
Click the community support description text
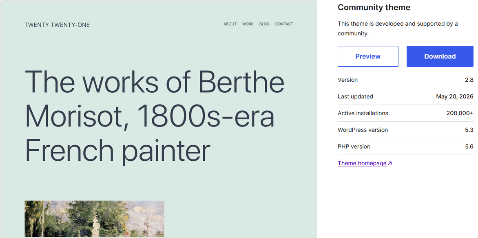pos(398,28)
